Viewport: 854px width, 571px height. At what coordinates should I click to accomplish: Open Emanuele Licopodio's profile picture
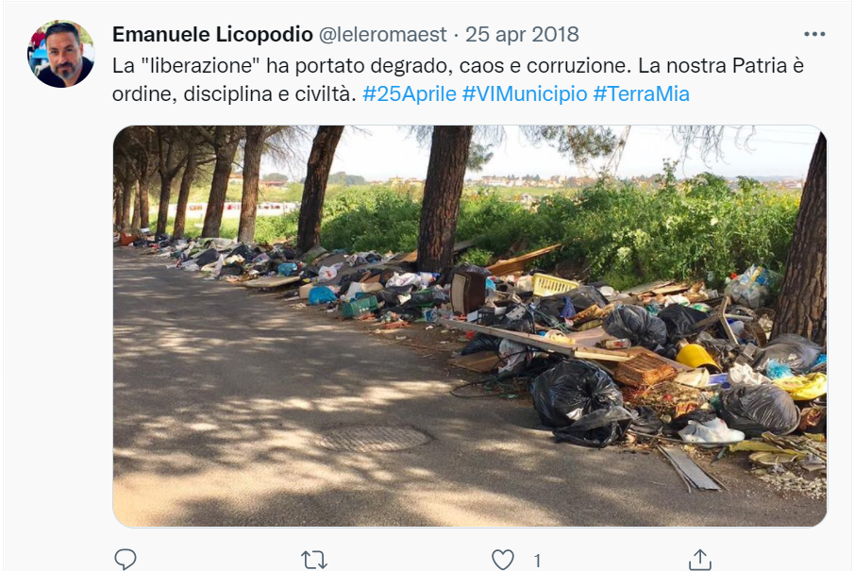click(x=61, y=54)
